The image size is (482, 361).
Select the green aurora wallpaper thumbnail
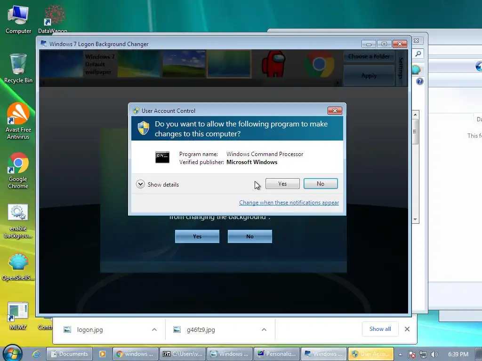click(138, 64)
